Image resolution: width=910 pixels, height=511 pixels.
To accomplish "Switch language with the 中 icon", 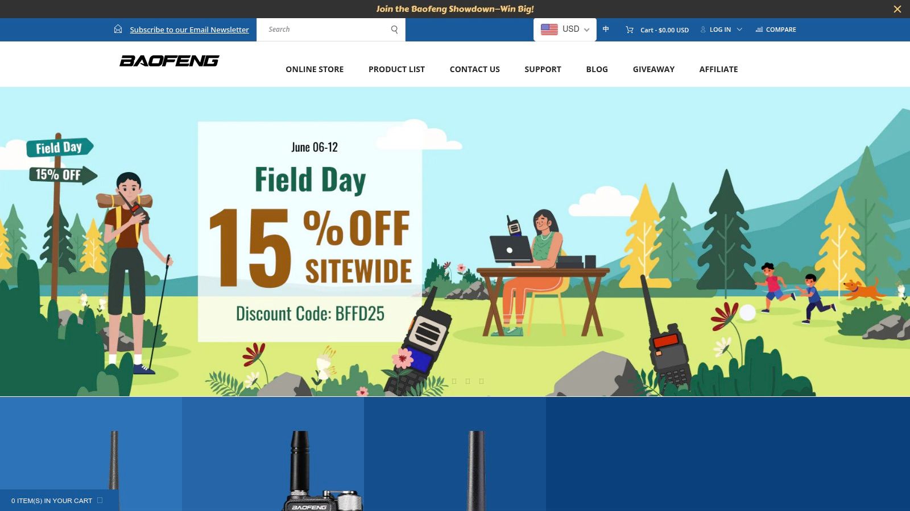I will (606, 29).
